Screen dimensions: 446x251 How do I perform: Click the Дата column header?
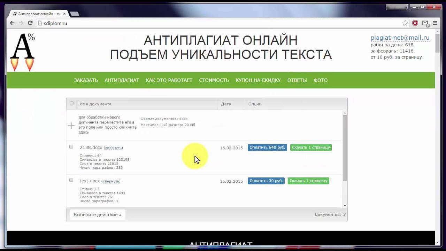click(226, 104)
